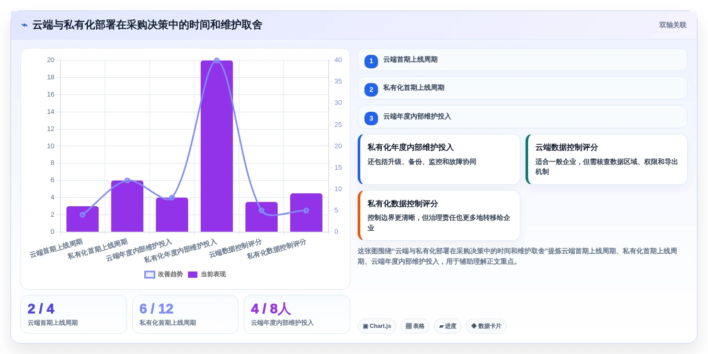Click the description starting with 控制边界更清晰
This screenshot has height=354, width=708.
click(439, 223)
